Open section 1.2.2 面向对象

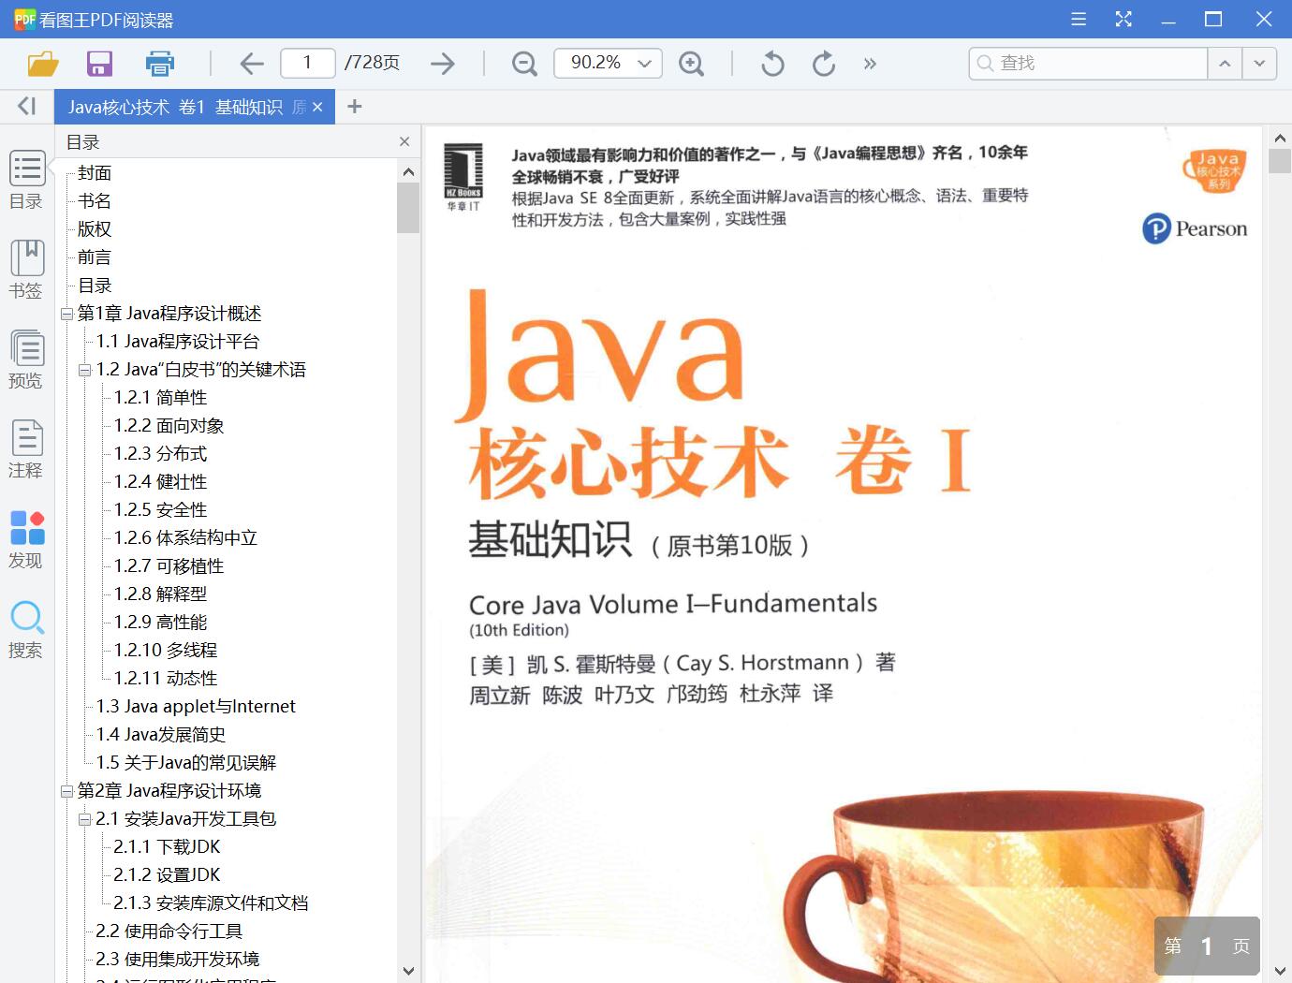point(169,426)
